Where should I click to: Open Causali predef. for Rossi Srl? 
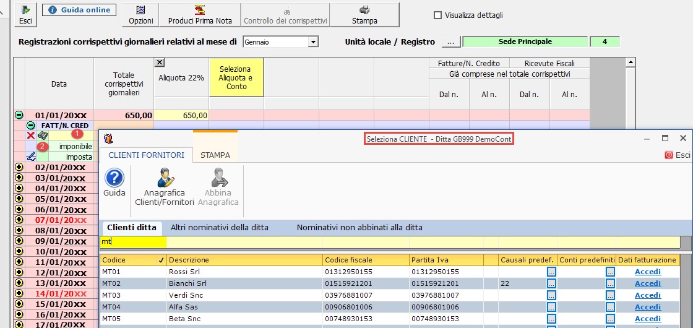(x=551, y=272)
